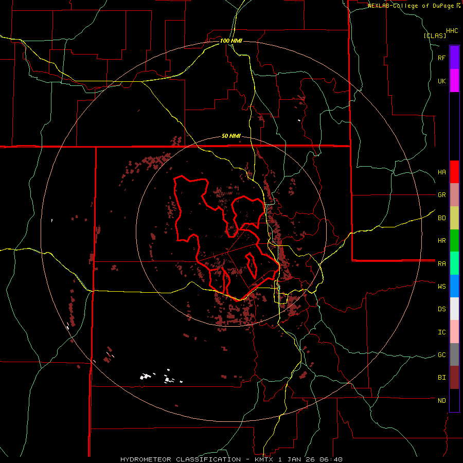
Task: Click the GC gray legend swatch
Action: pyautogui.click(x=454, y=354)
